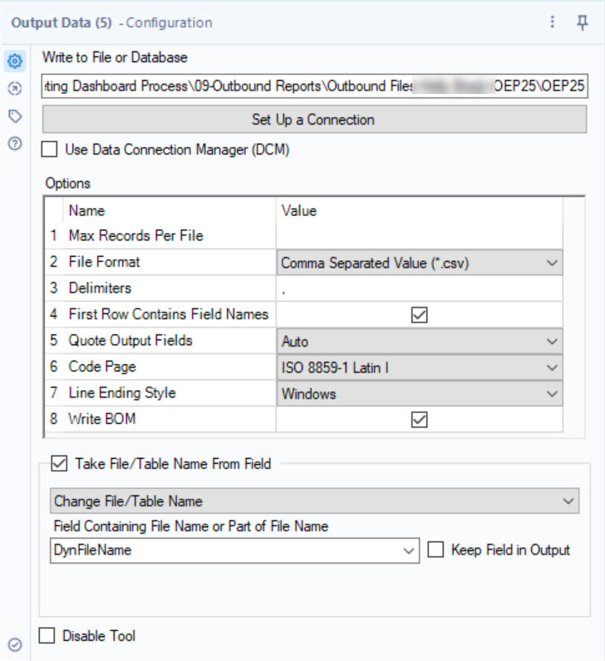Screen dimensions: 605x661
Task: Open the Help question mark icon
Action: coord(15,144)
